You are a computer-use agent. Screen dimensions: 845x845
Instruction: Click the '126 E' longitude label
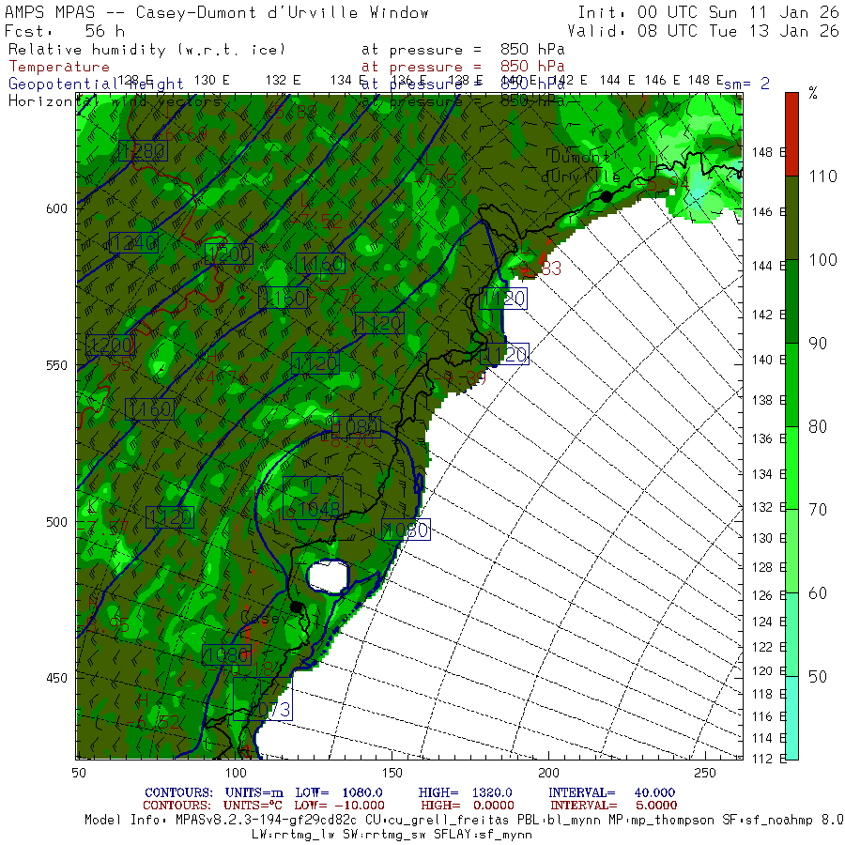768,595
